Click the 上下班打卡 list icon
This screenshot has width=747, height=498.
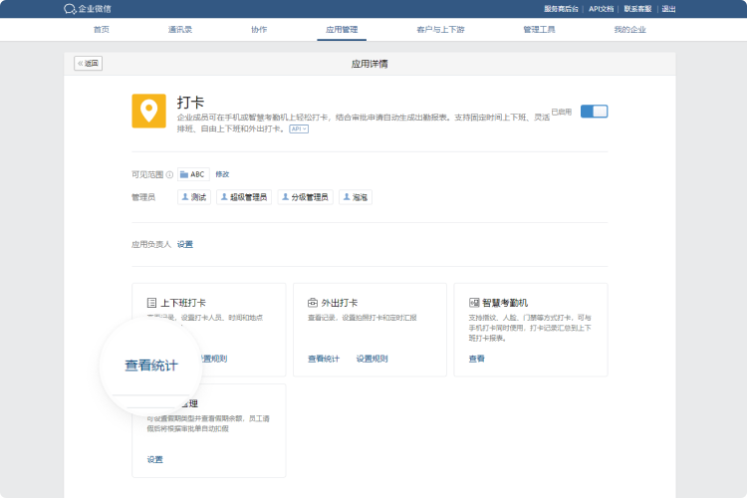(x=151, y=303)
